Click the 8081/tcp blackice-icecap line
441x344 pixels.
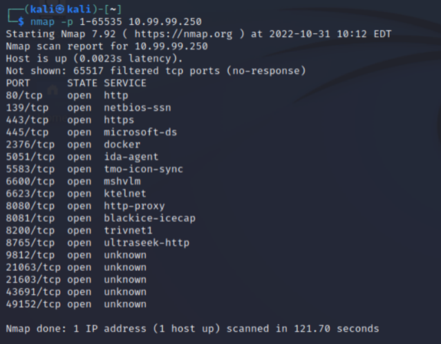coord(100,218)
